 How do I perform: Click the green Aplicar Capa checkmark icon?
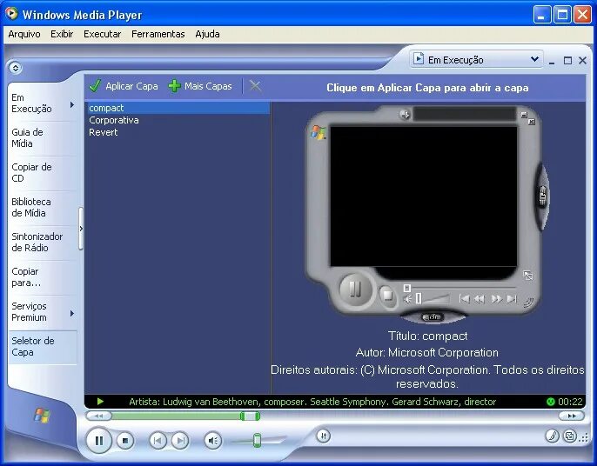(95, 86)
